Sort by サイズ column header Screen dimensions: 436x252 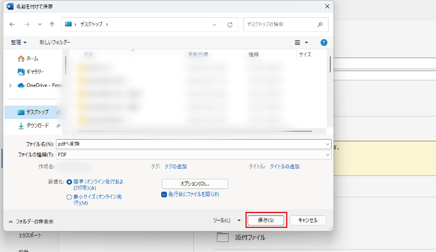pos(305,54)
